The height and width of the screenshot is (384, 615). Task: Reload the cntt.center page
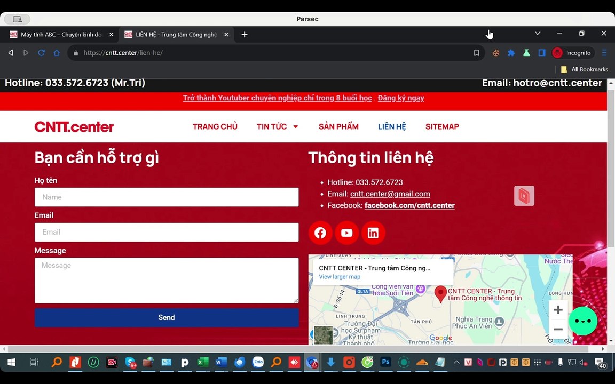[41, 52]
